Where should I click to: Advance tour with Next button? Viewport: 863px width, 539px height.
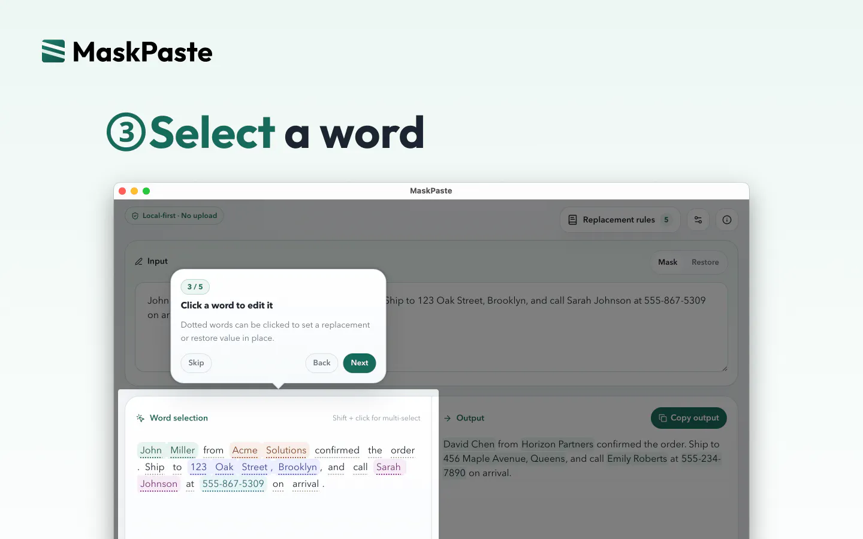point(360,363)
